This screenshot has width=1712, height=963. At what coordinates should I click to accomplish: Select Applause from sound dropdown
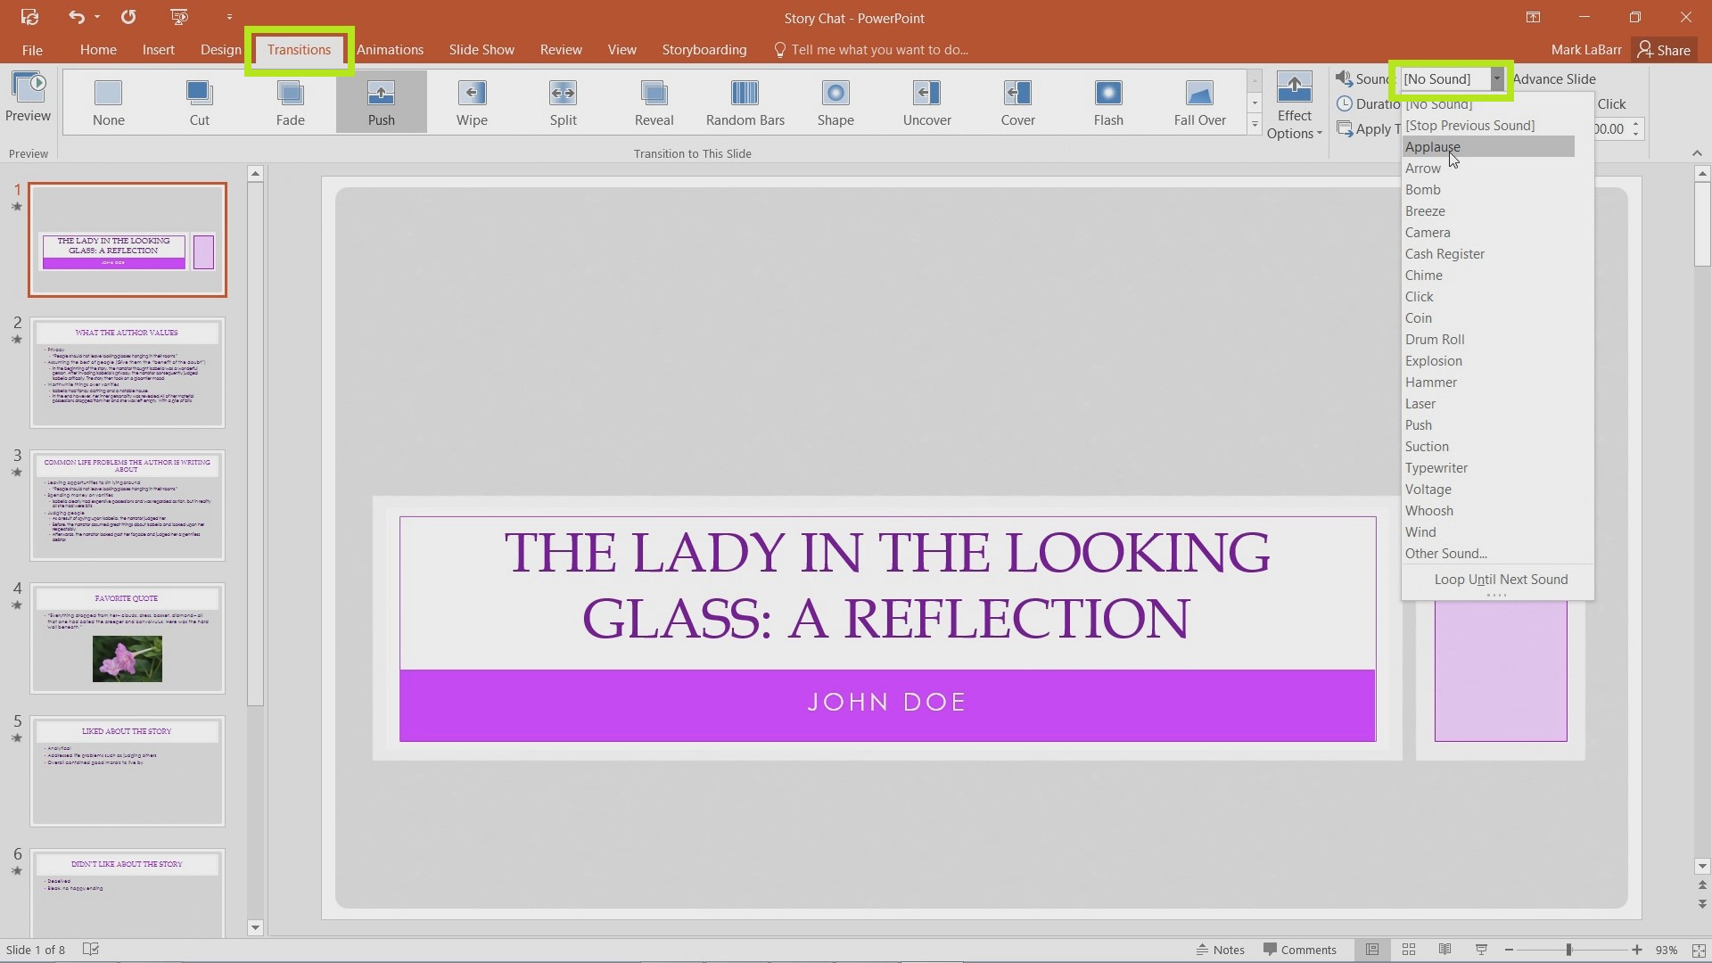[1432, 146]
